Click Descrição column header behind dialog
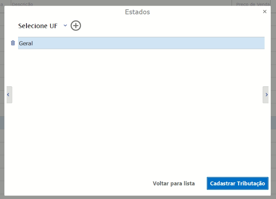The height and width of the screenshot is (199, 276). (23, 4)
